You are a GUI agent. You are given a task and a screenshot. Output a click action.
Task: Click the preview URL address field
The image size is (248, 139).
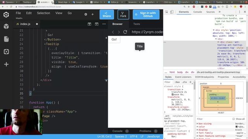click(147, 32)
